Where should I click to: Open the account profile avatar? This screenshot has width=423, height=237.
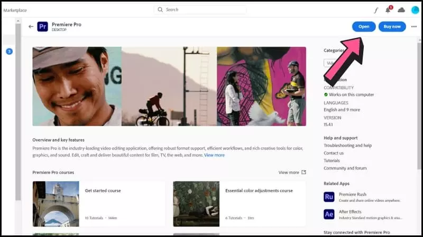tap(415, 10)
